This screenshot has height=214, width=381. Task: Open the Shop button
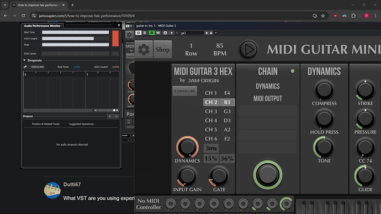[162, 50]
